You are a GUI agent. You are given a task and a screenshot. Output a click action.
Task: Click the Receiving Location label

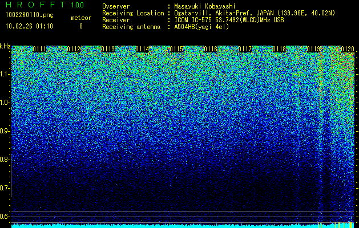133,13
